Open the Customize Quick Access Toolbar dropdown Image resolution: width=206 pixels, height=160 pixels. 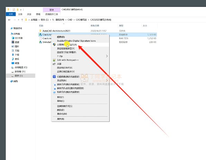pyautogui.click(x=21, y=10)
